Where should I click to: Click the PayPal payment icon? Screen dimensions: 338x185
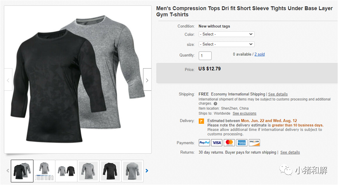204,143
